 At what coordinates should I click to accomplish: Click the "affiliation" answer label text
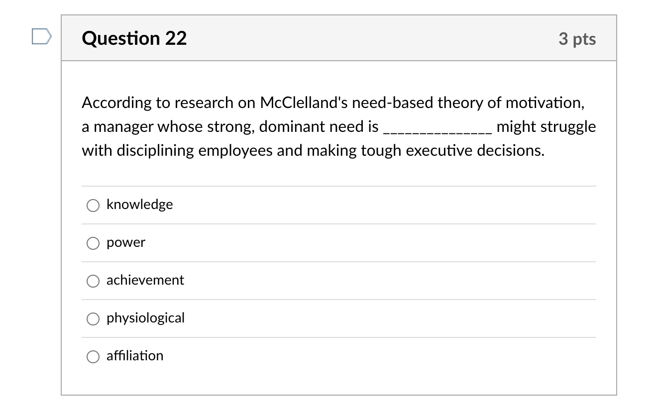135,356
